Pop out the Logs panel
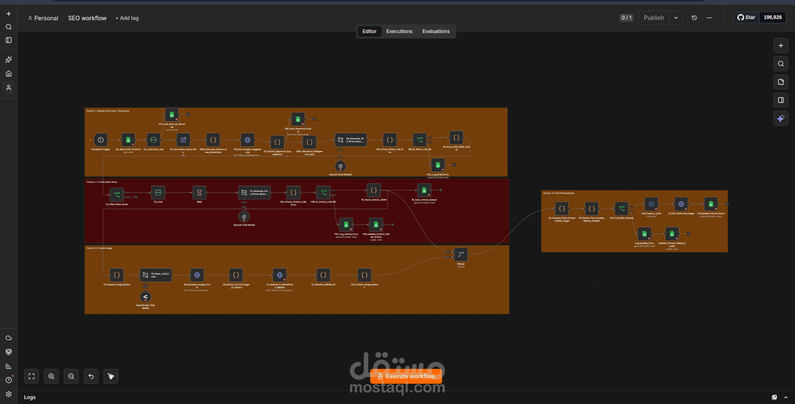 coord(774,397)
